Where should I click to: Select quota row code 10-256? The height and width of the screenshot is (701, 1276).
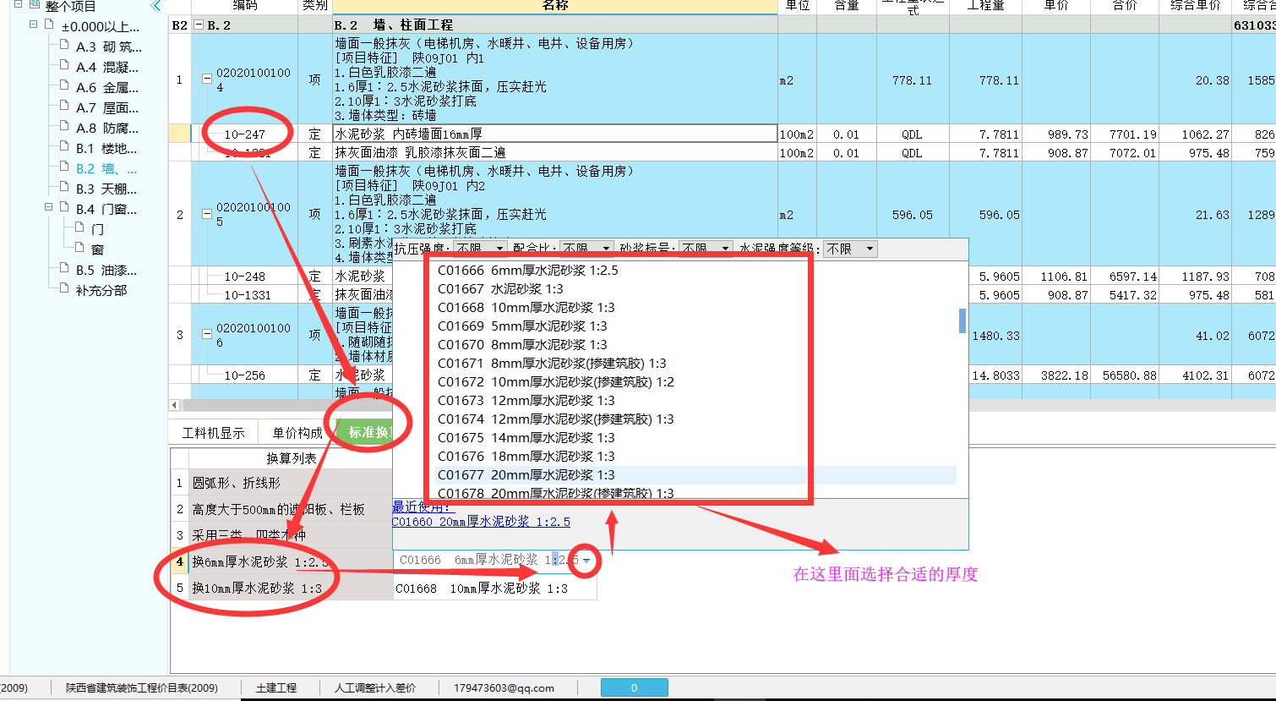pos(245,375)
